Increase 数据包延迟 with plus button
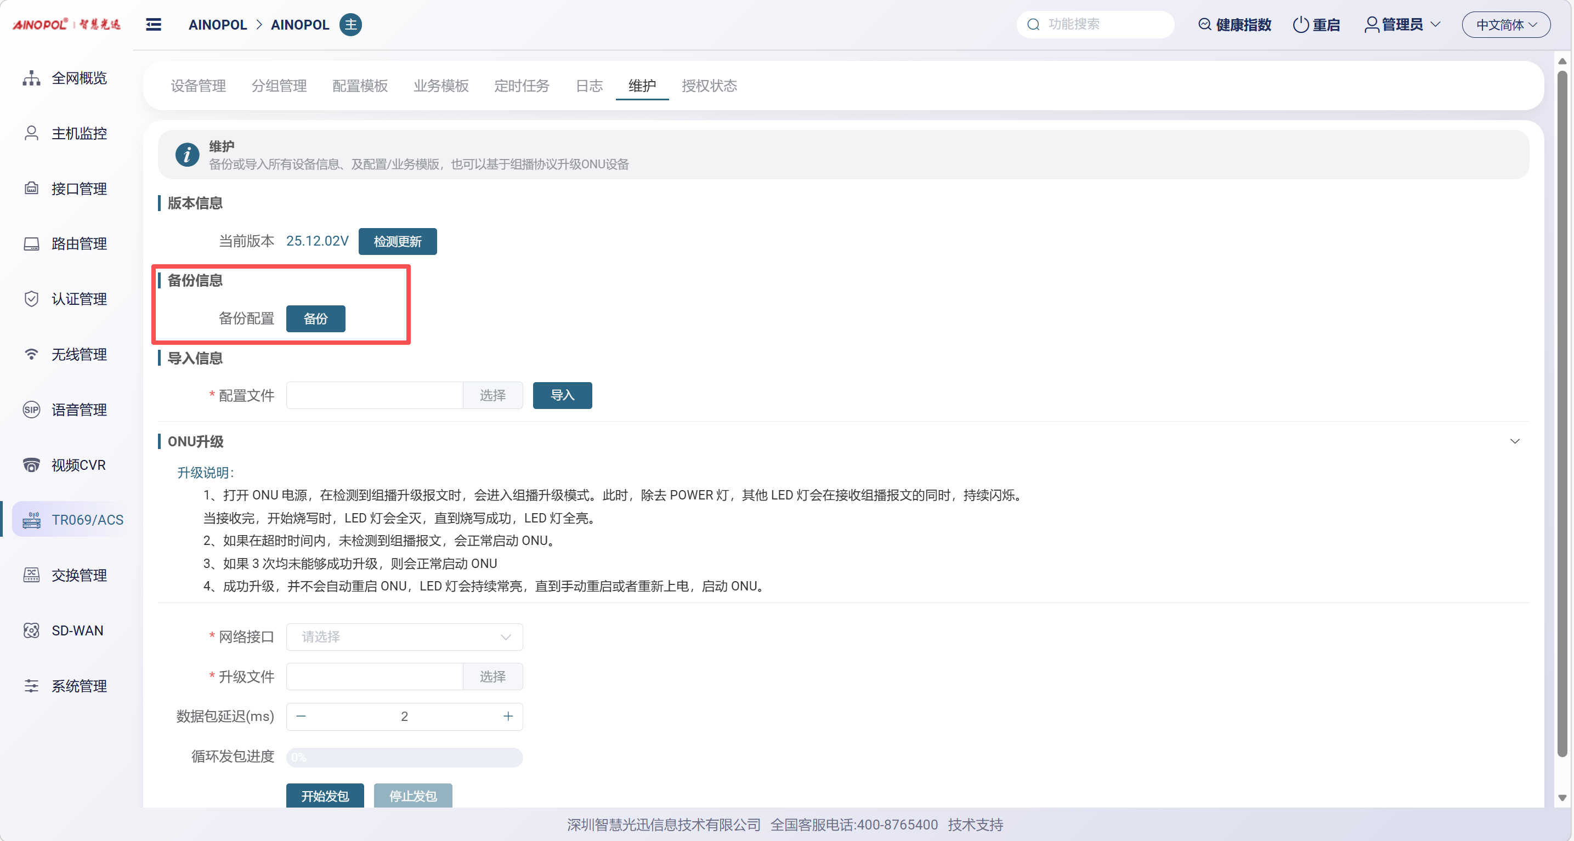Image resolution: width=1574 pixels, height=841 pixels. tap(508, 717)
